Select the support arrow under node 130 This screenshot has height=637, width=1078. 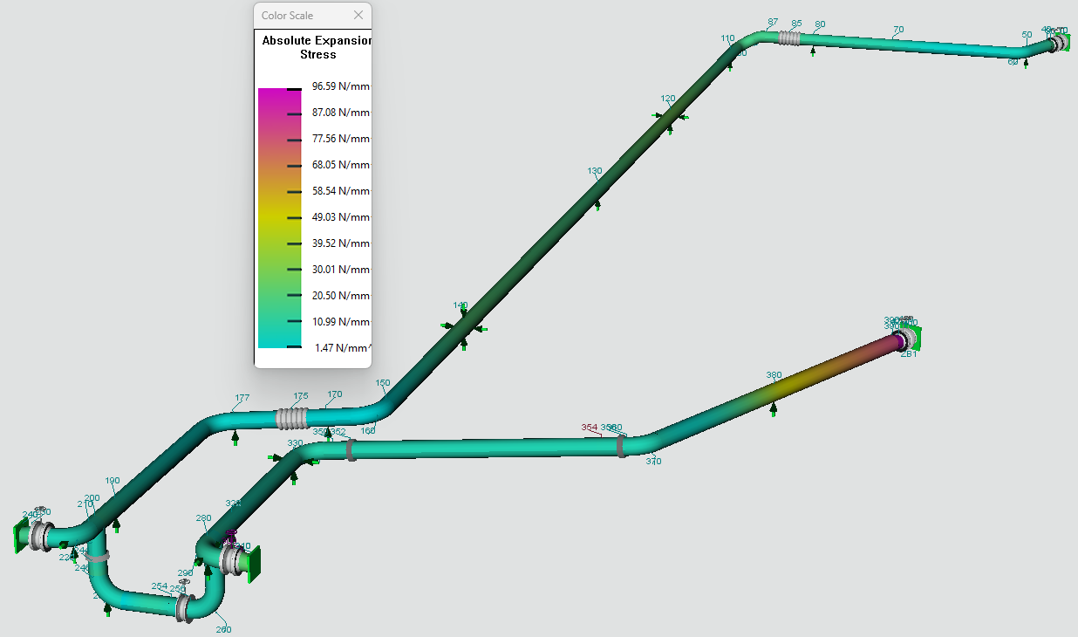pos(597,205)
